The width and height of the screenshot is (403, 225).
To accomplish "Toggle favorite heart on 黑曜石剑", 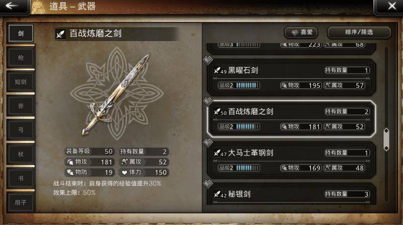I will click(x=208, y=60).
